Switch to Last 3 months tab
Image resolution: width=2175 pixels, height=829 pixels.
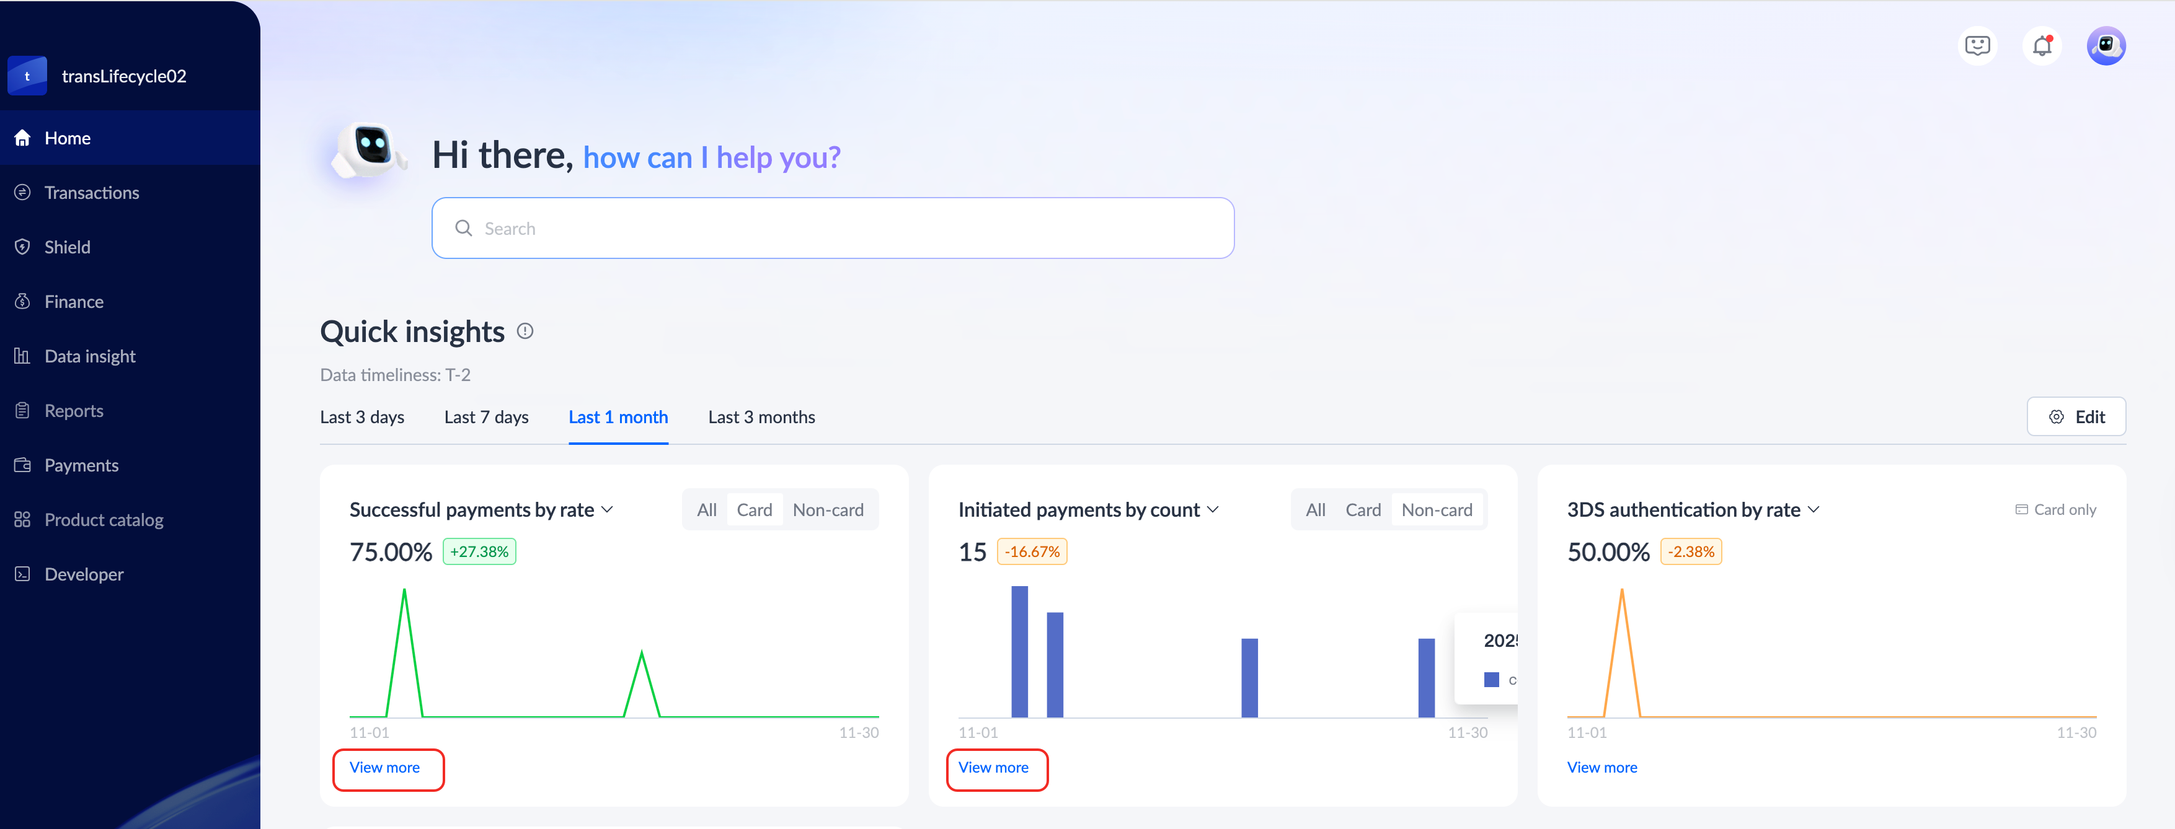(x=761, y=416)
